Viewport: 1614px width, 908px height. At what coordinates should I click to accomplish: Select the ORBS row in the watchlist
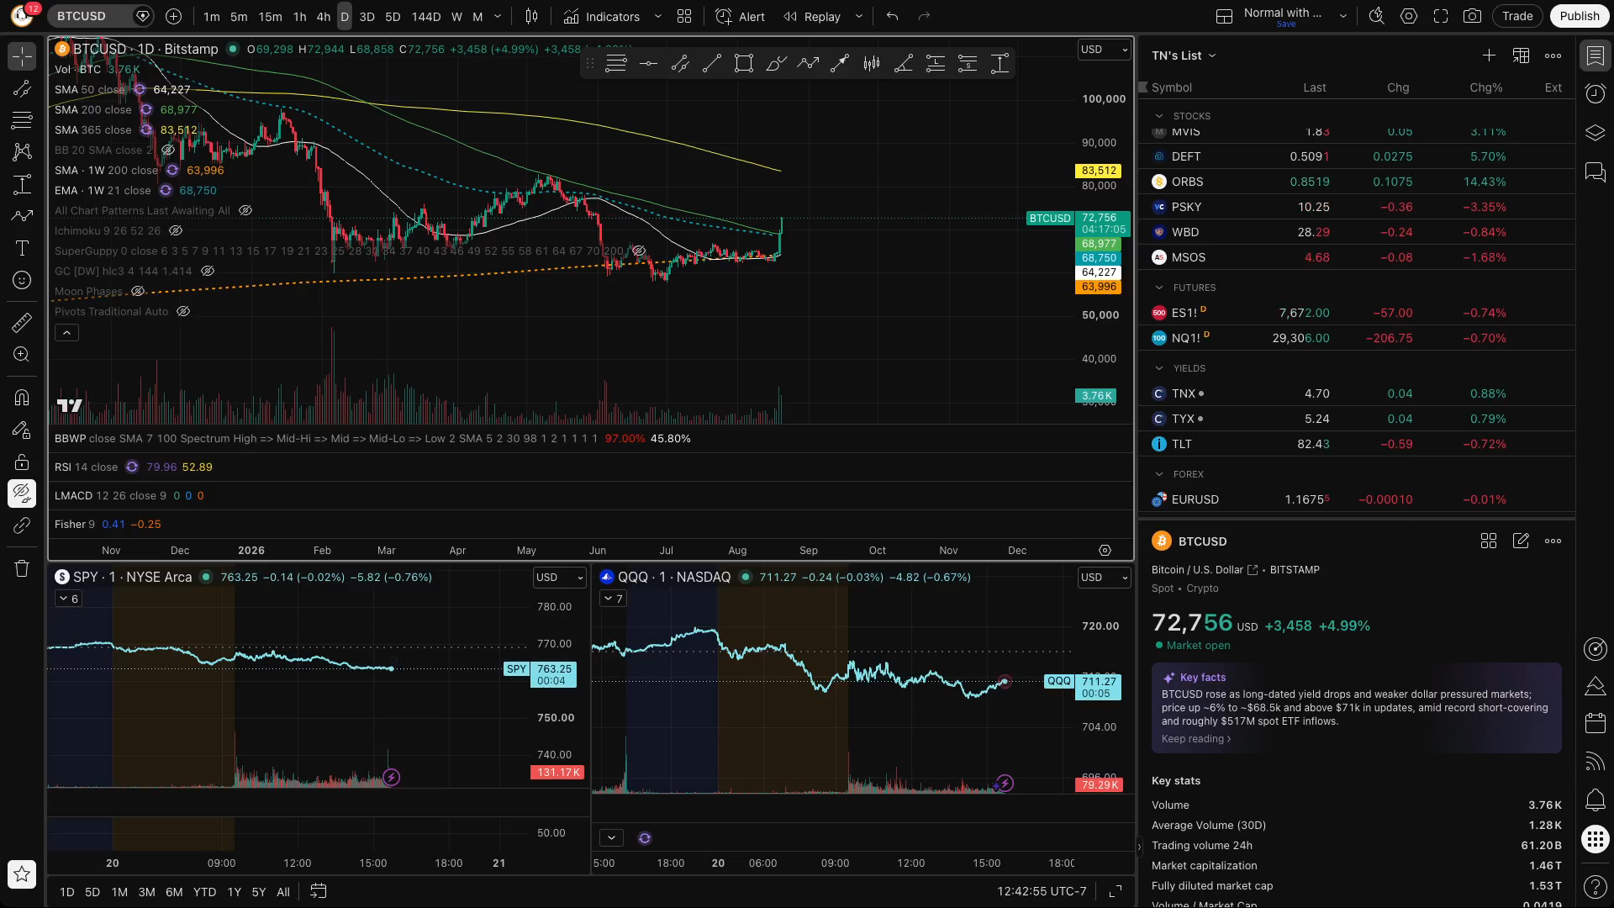[x=1357, y=182]
